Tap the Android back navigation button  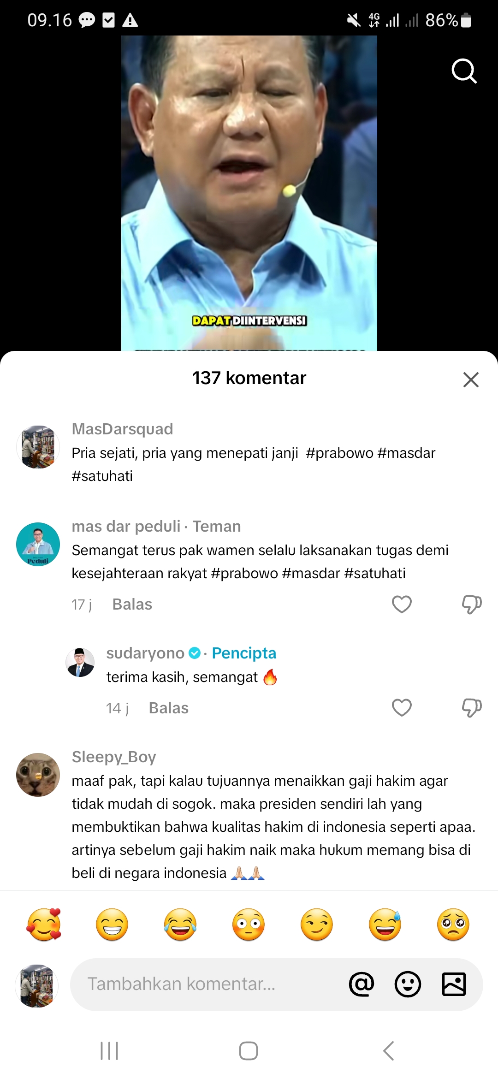click(389, 1051)
